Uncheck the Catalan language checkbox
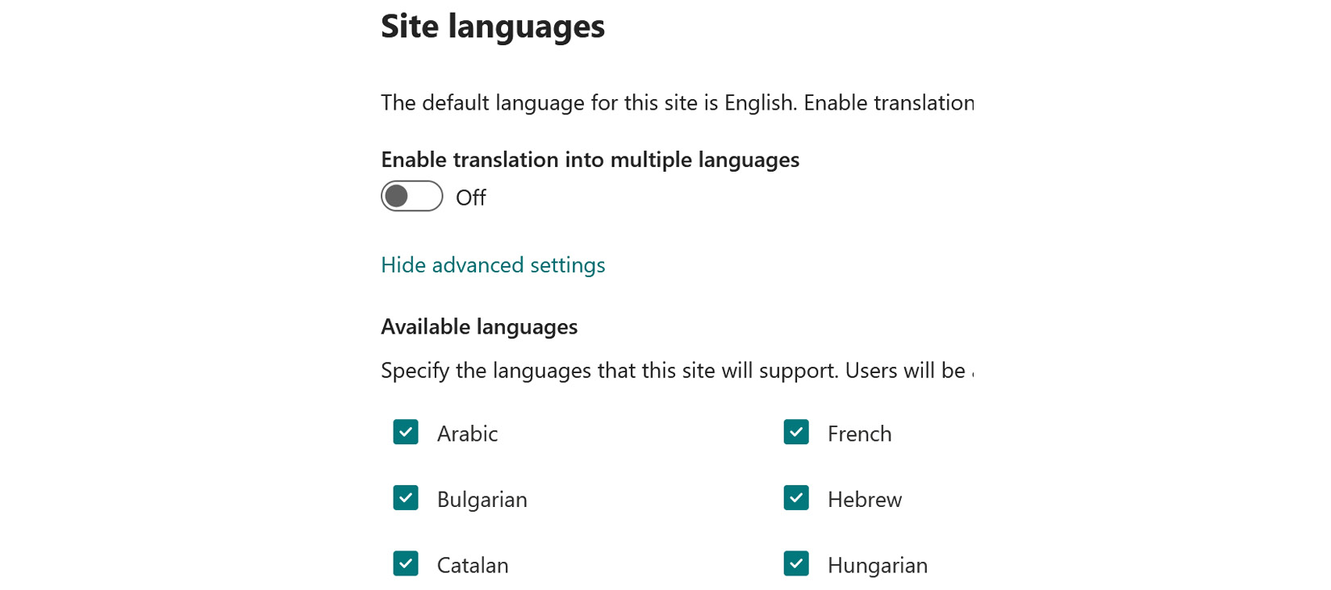1331x590 pixels. tap(406, 564)
